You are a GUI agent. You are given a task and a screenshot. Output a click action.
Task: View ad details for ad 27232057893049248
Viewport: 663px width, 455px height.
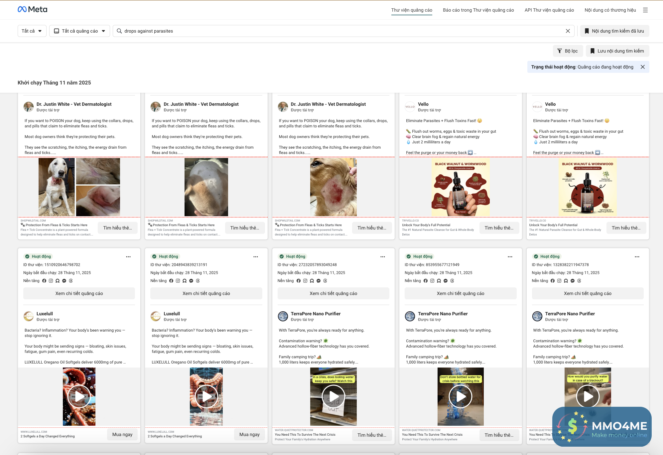tap(333, 293)
